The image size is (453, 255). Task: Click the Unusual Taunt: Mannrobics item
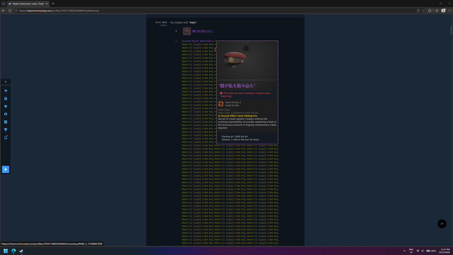[x=197, y=41]
